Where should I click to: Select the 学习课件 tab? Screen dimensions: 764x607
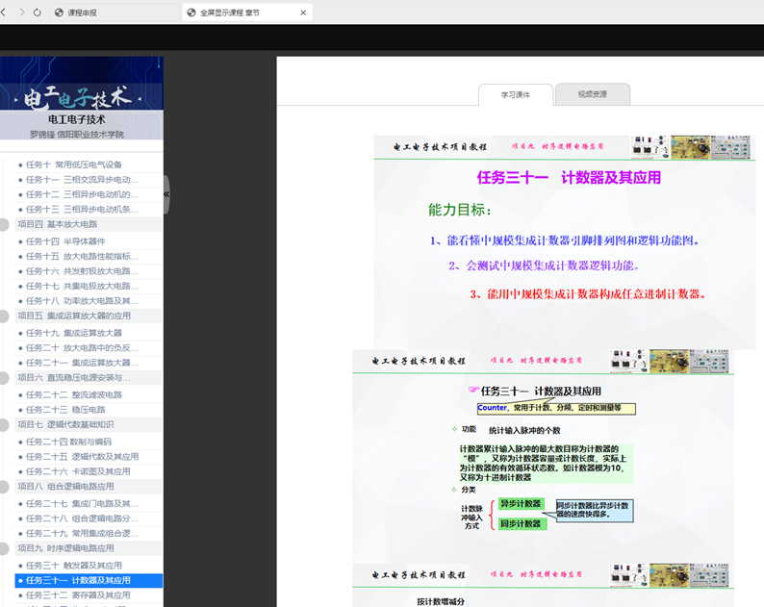tap(516, 94)
